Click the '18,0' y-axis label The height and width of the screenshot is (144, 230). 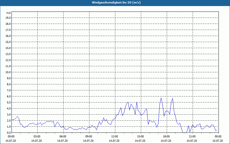click(x=8, y=24)
